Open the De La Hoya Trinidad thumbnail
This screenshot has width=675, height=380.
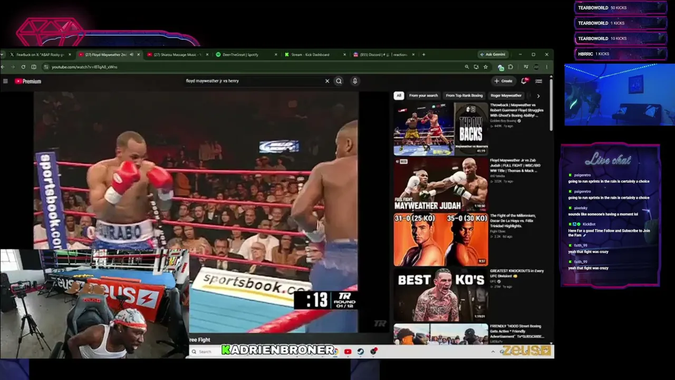point(440,239)
